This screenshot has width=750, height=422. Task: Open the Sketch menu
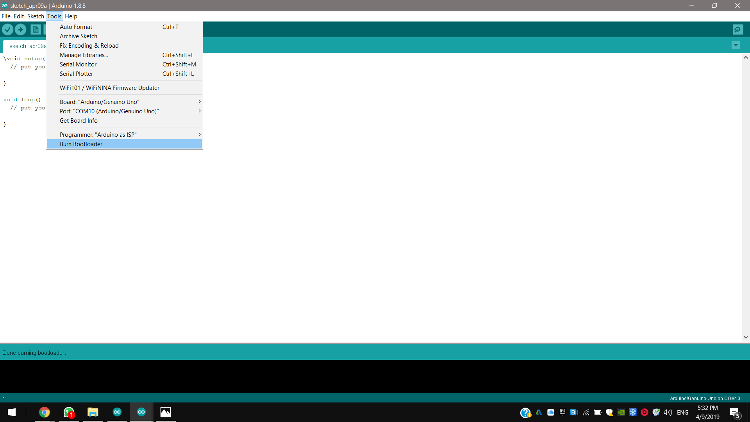36,16
